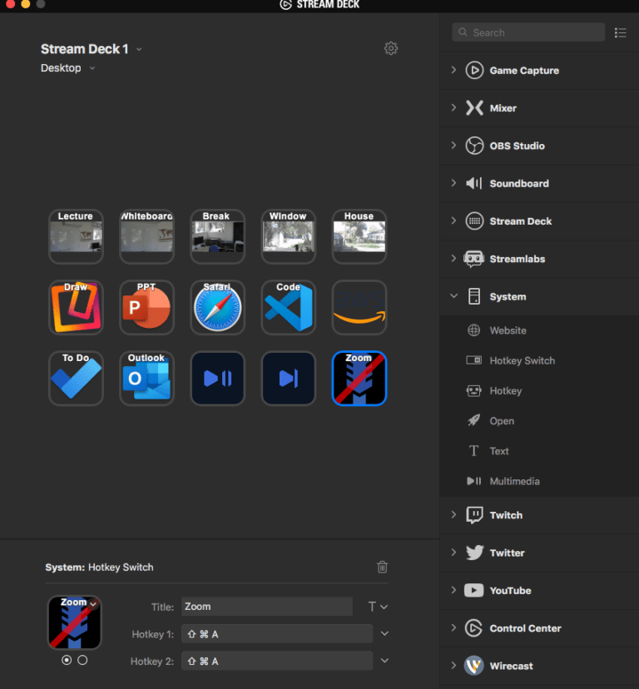Image resolution: width=639 pixels, height=689 pixels.
Task: Select the play/pause multimedia key
Action: pyautogui.click(x=217, y=378)
